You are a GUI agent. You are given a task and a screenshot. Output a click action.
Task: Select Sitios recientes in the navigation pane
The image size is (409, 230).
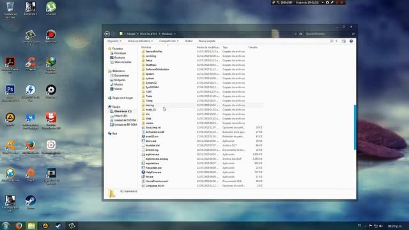pyautogui.click(x=123, y=62)
